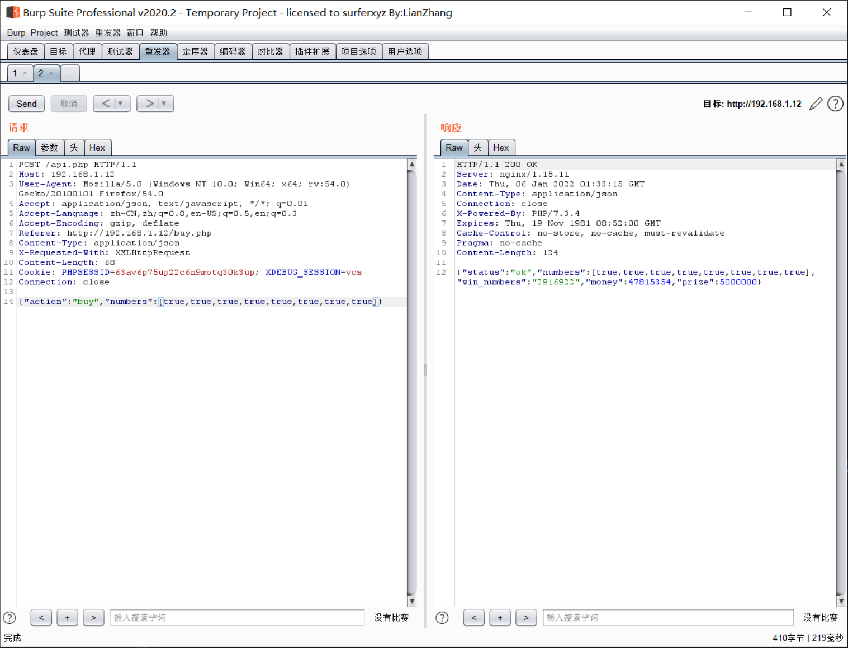Image resolution: width=848 pixels, height=648 pixels.
Task: Switch to 编码器 tab
Action: (233, 51)
